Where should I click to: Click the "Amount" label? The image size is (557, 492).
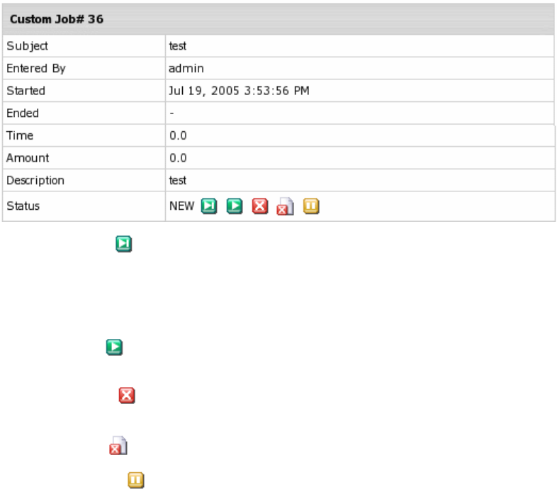pos(28,158)
